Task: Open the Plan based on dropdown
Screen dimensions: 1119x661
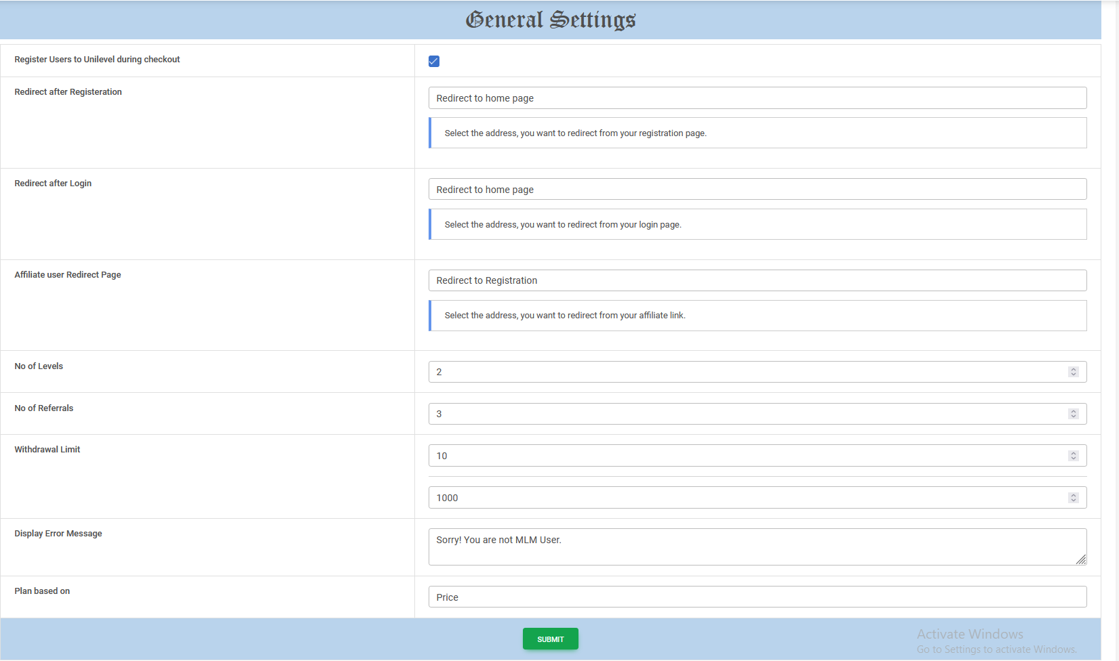Action: point(757,597)
